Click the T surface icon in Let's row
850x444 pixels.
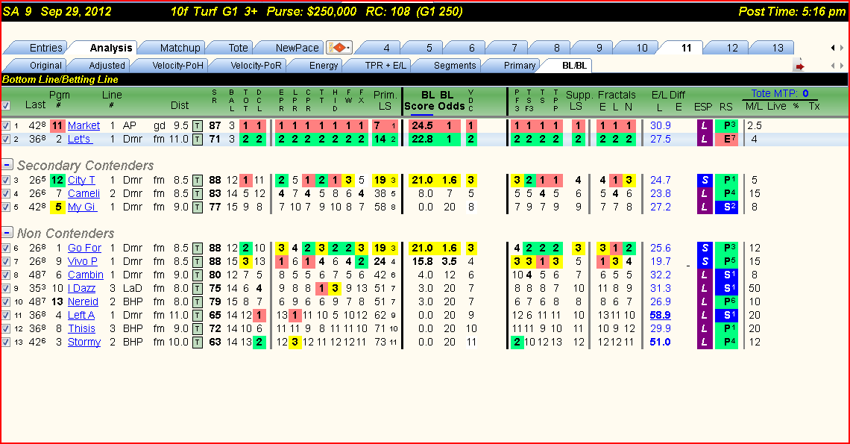(x=198, y=140)
